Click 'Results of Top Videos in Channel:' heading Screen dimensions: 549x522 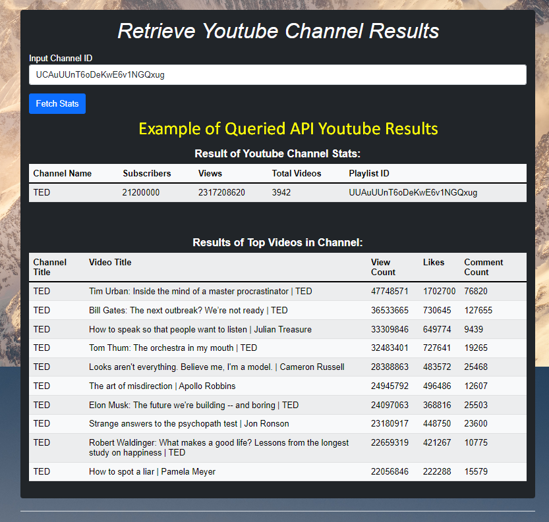click(x=277, y=242)
